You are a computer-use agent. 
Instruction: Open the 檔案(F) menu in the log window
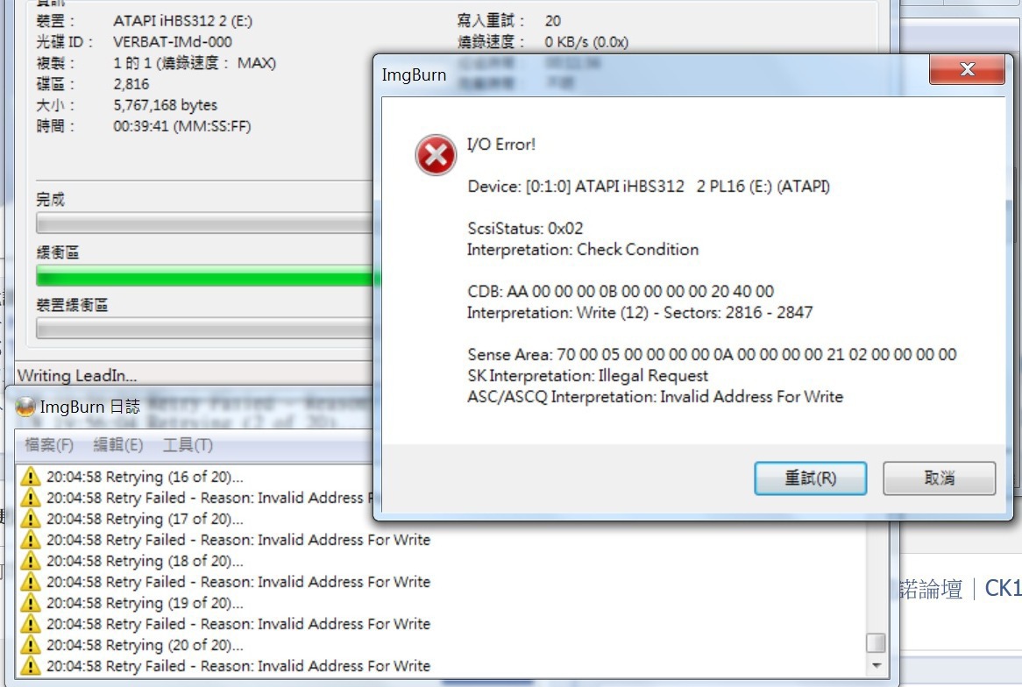click(x=49, y=445)
